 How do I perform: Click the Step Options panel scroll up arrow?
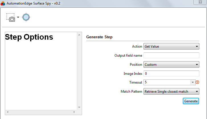click(79, 35)
